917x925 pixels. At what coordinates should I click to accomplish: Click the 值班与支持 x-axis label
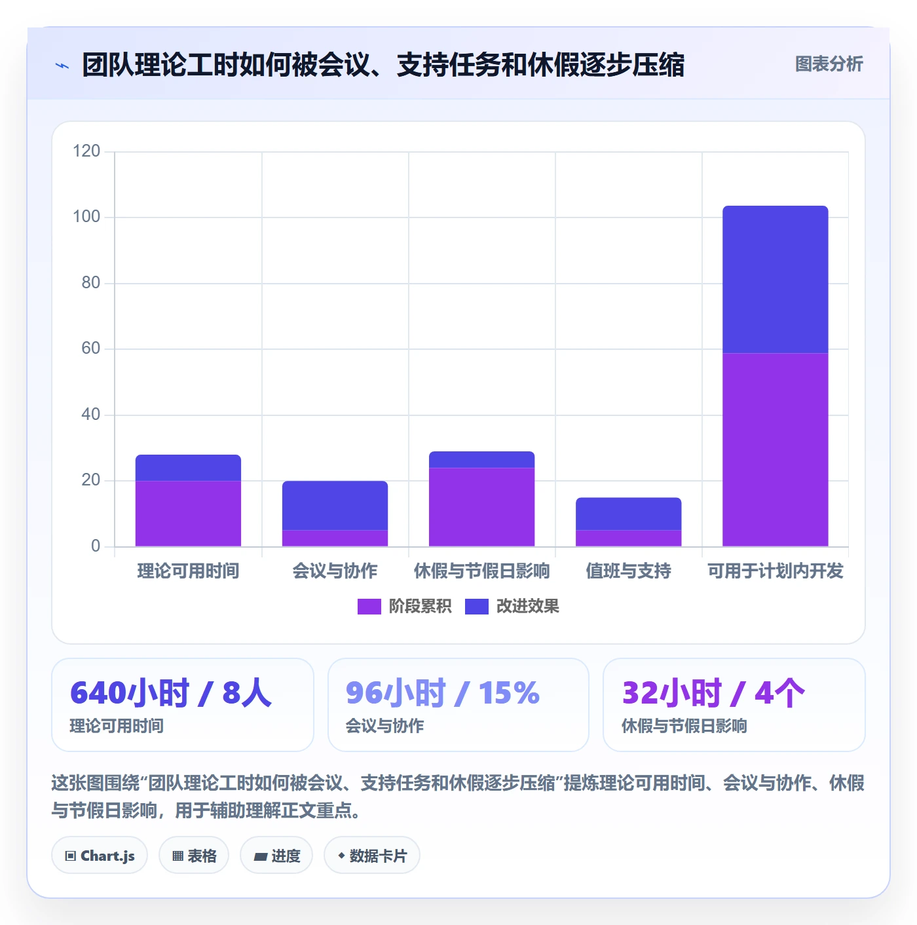click(628, 571)
